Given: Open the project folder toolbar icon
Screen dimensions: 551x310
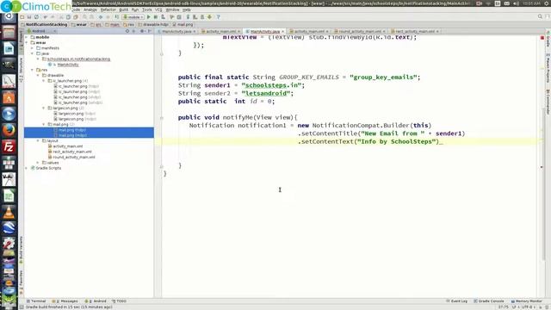Looking at the screenshot, I should click(x=22, y=17).
